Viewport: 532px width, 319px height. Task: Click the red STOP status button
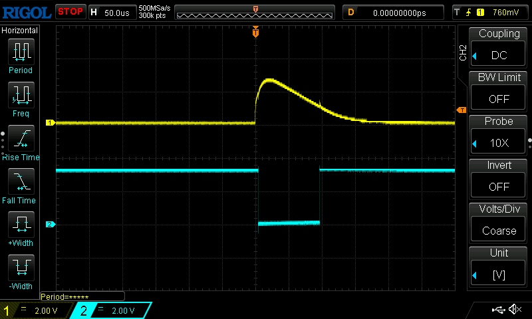(x=70, y=11)
